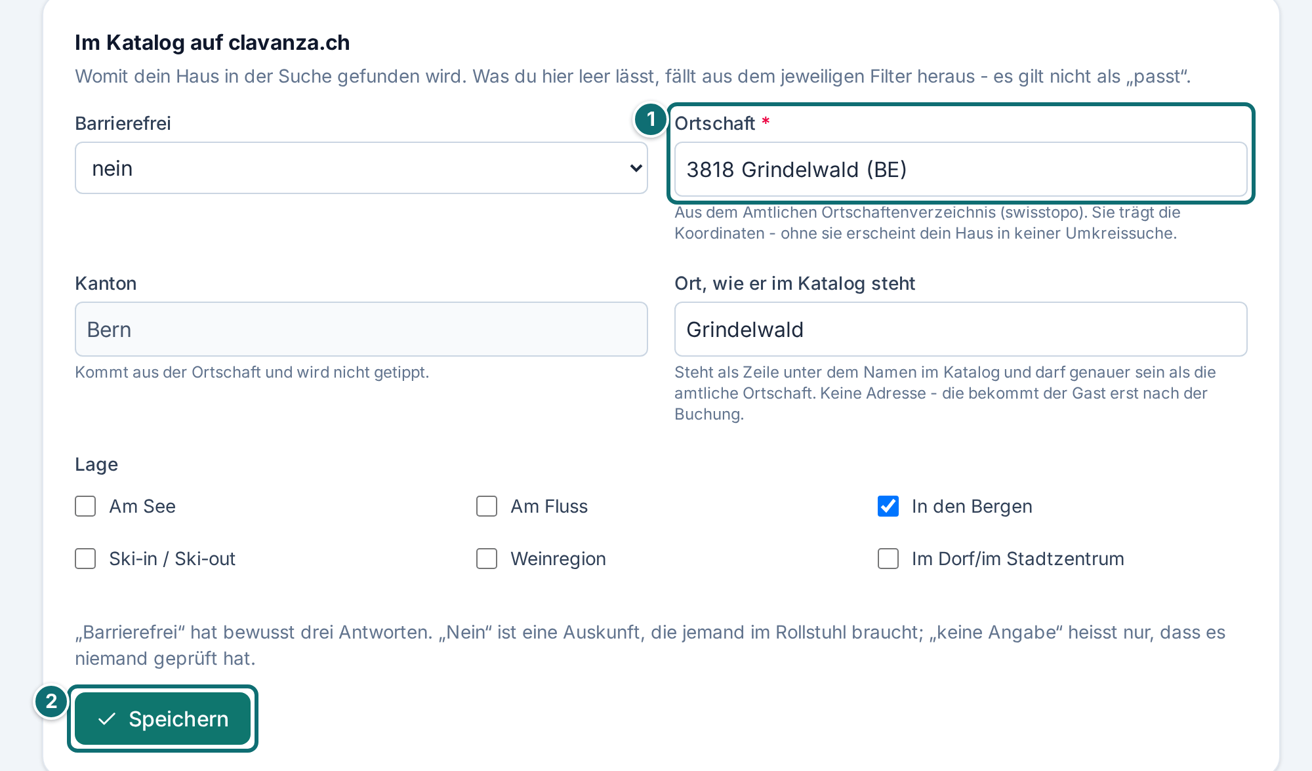This screenshot has height=771, width=1312.
Task: Open the Barrierefrei dropdown
Action: pos(361,168)
